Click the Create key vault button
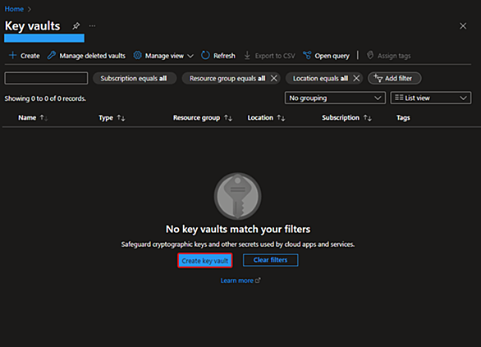Image resolution: width=481 pixels, height=347 pixels. [x=205, y=260]
